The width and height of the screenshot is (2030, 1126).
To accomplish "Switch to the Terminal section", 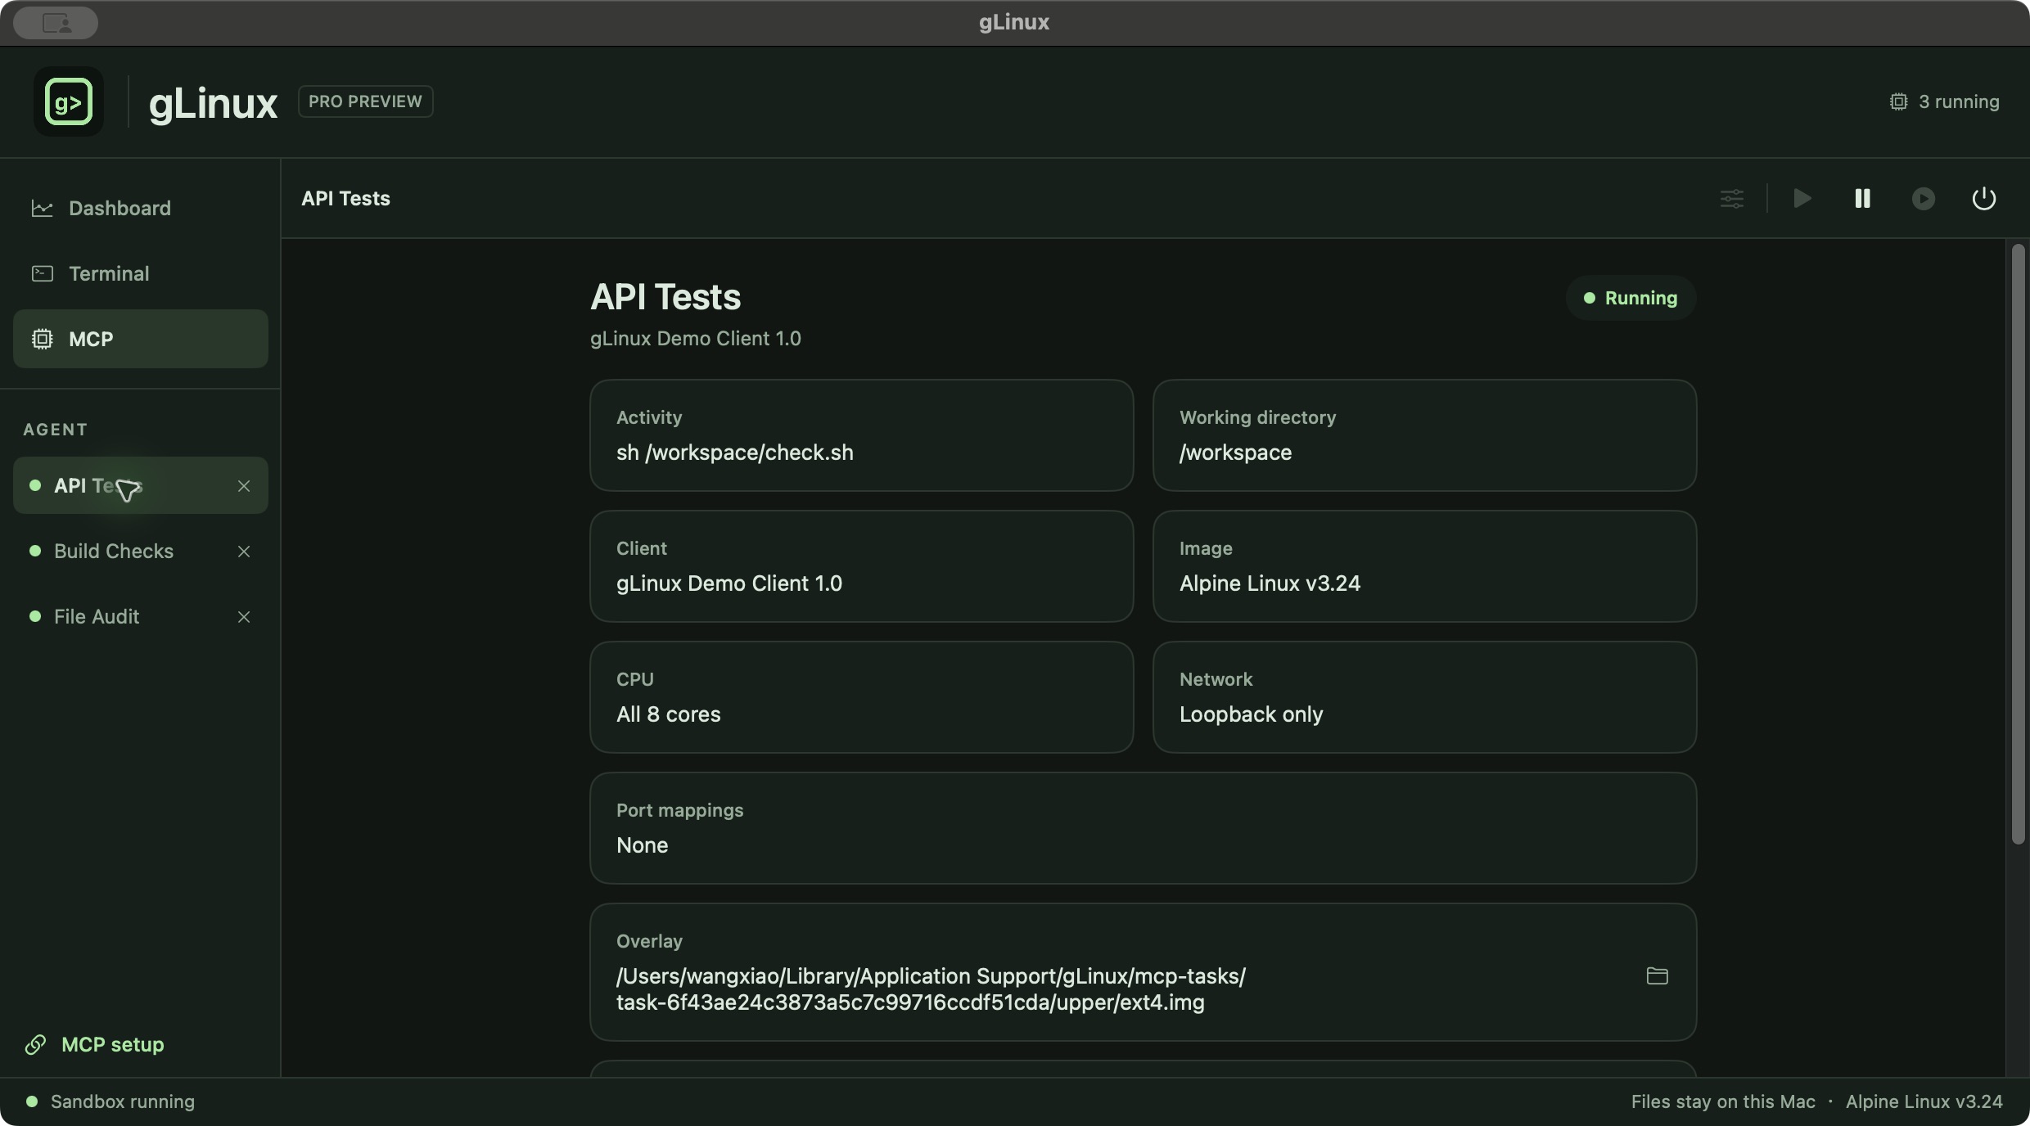I will tap(140, 273).
